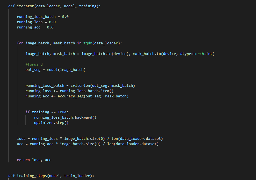Screen dimensions: 256x180
Task: Click the 'loss' variable being assigned
Action: point(21,138)
